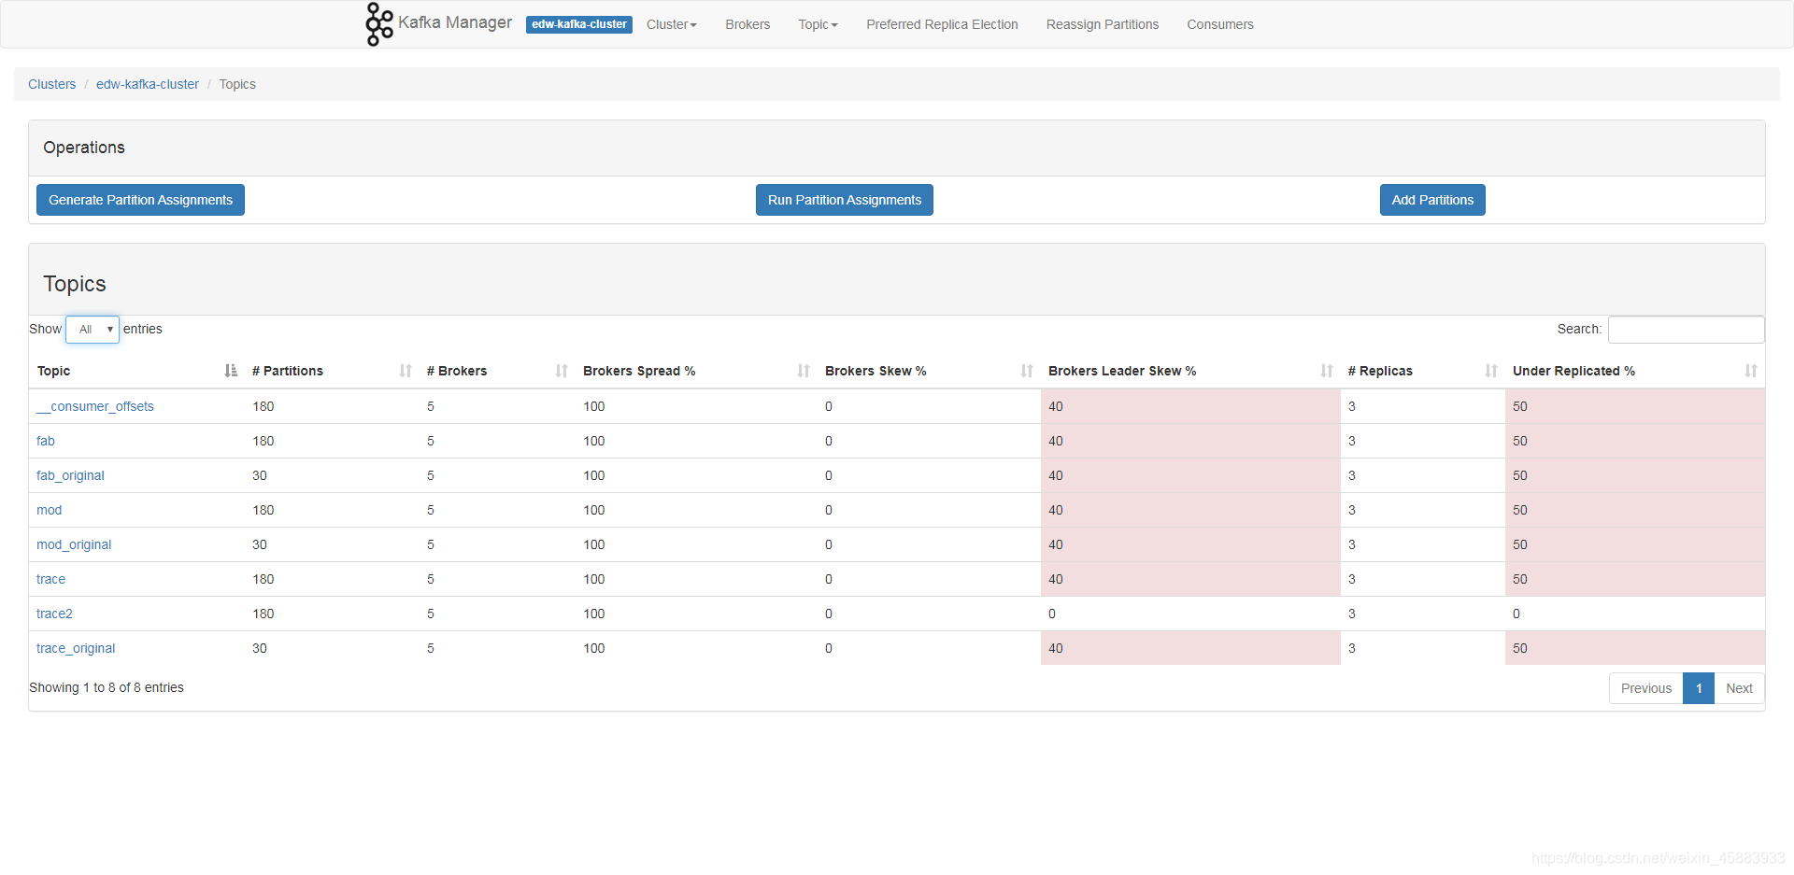The width and height of the screenshot is (1794, 875).
Task: Click Generate Partition Assignments button
Action: (140, 200)
